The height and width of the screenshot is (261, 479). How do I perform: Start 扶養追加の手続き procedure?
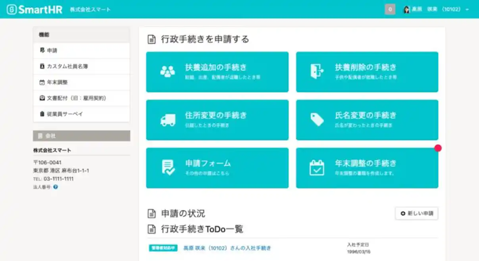217,71
